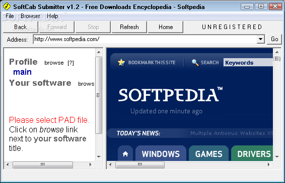Click the SOFTPEDIA logo
285x183 pixels.
click(x=170, y=95)
